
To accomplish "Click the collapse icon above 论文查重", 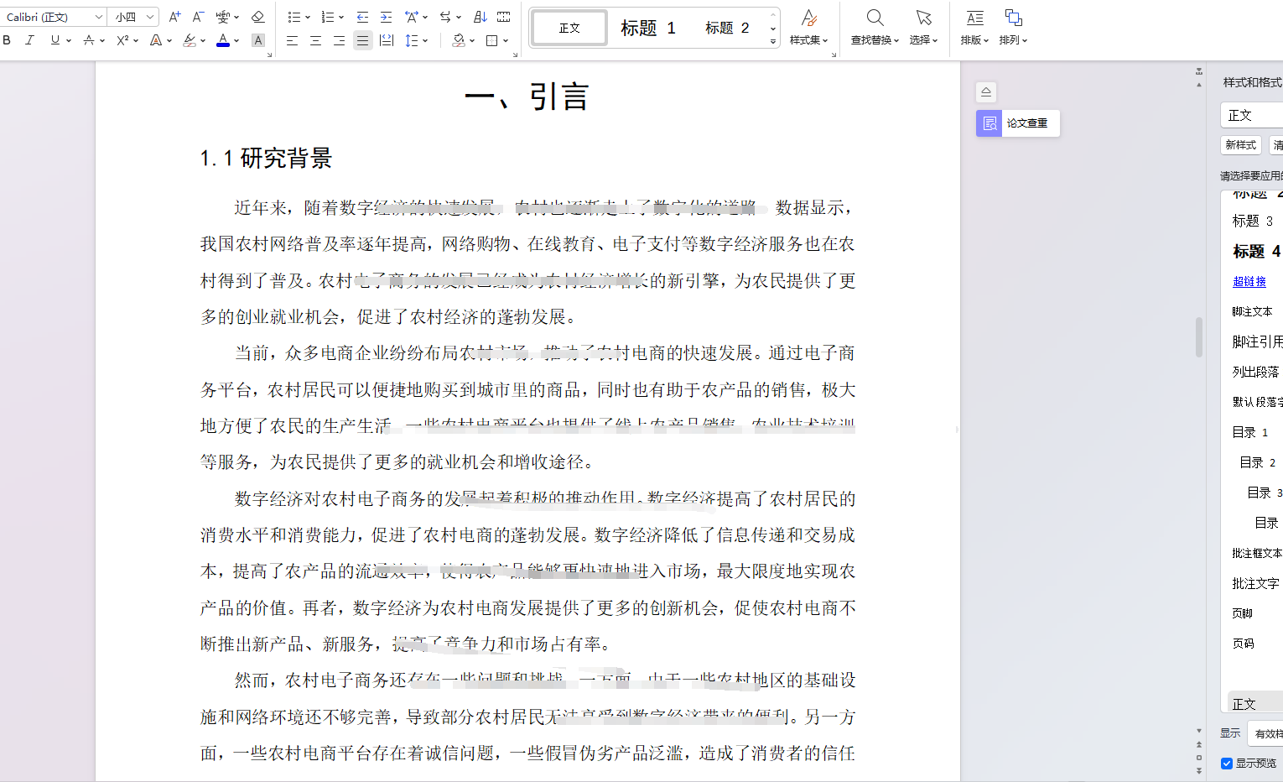I will 986,92.
